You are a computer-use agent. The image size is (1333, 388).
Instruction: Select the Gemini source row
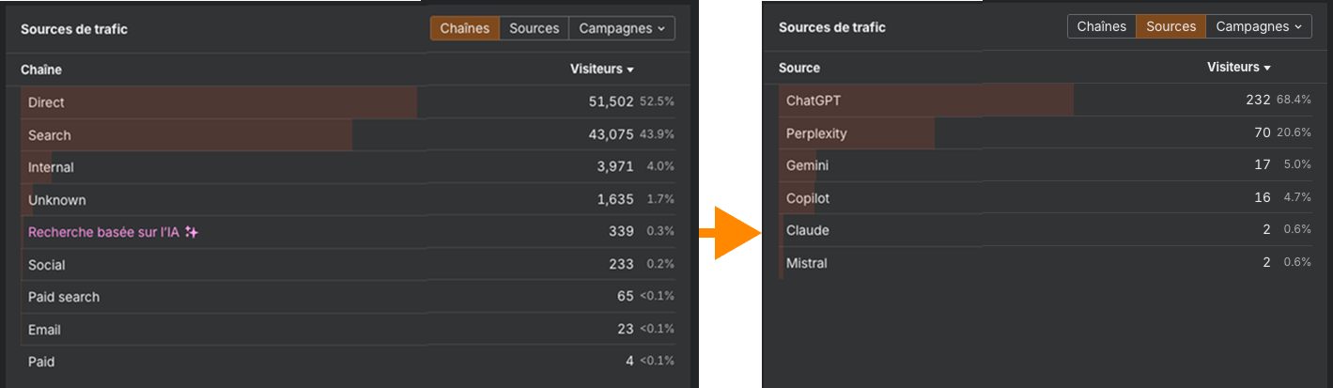[x=1046, y=165]
